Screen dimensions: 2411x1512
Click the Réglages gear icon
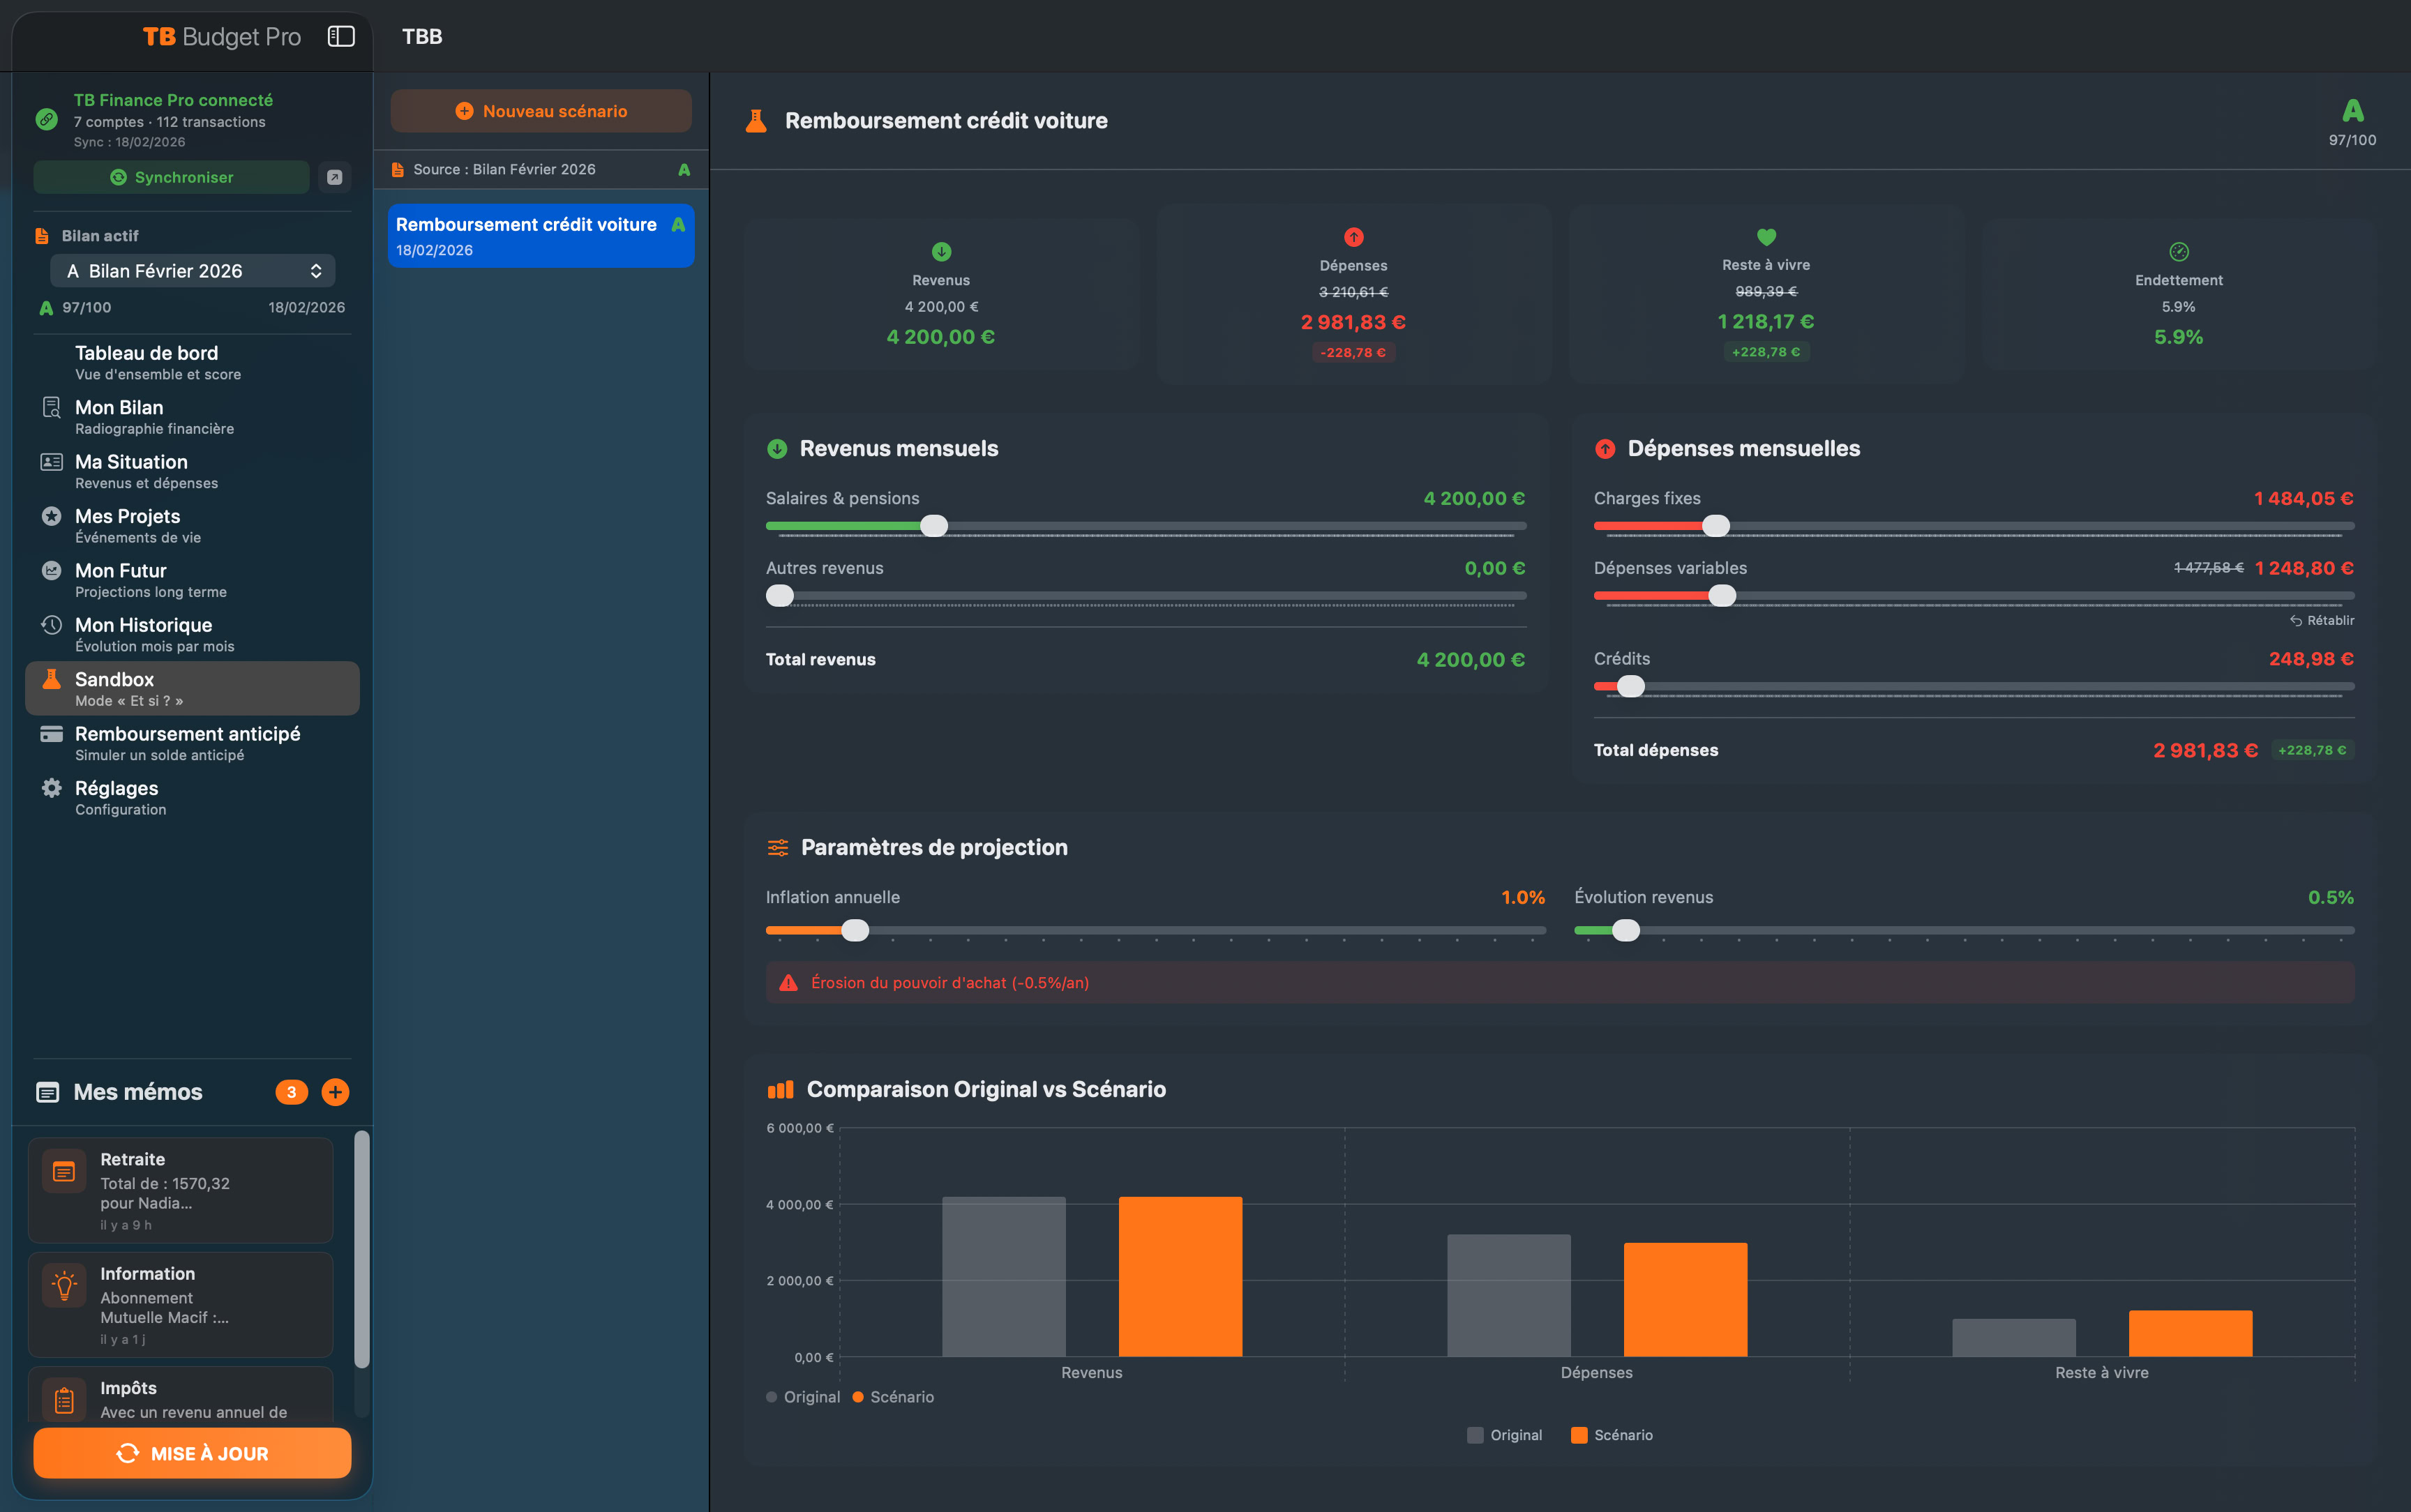point(51,788)
